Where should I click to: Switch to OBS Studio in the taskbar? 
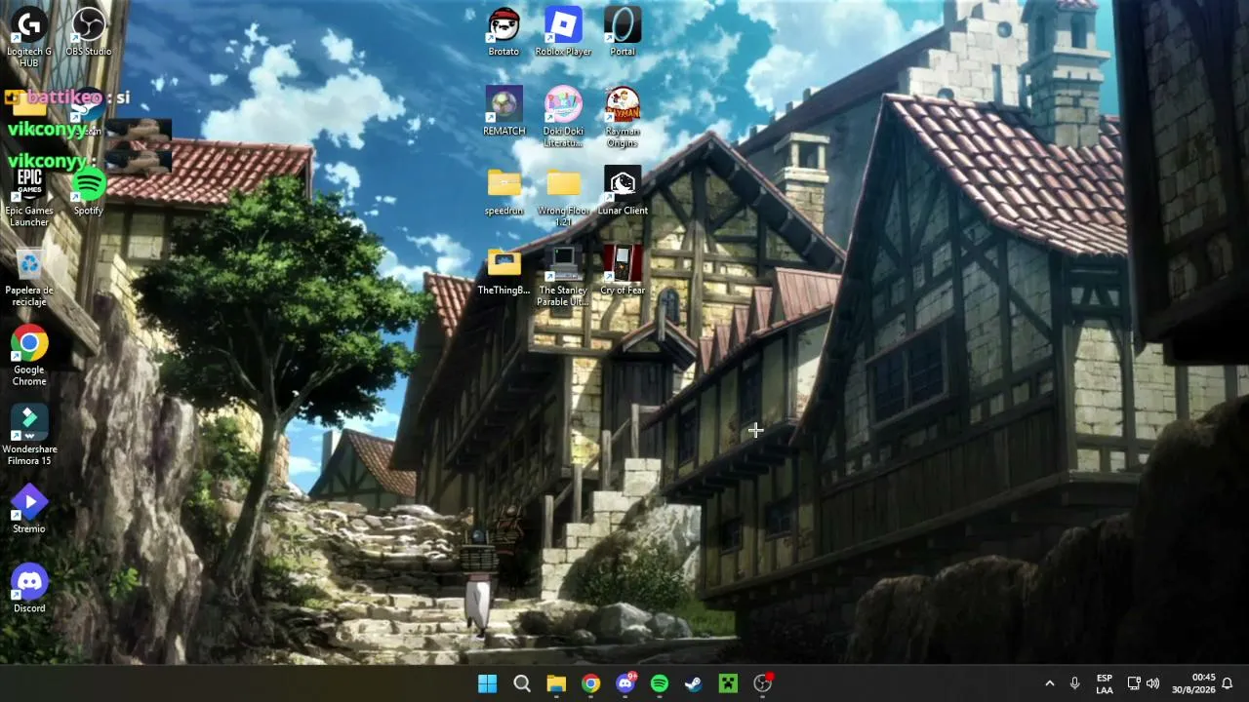[763, 683]
